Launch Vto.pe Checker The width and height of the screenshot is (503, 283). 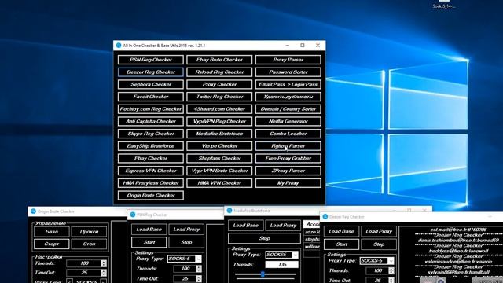point(219,146)
